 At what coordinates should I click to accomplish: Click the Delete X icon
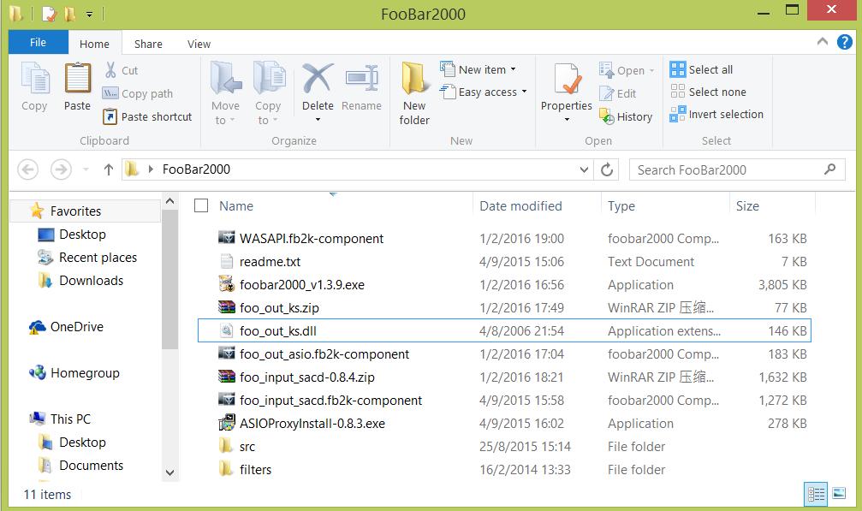pos(318,78)
